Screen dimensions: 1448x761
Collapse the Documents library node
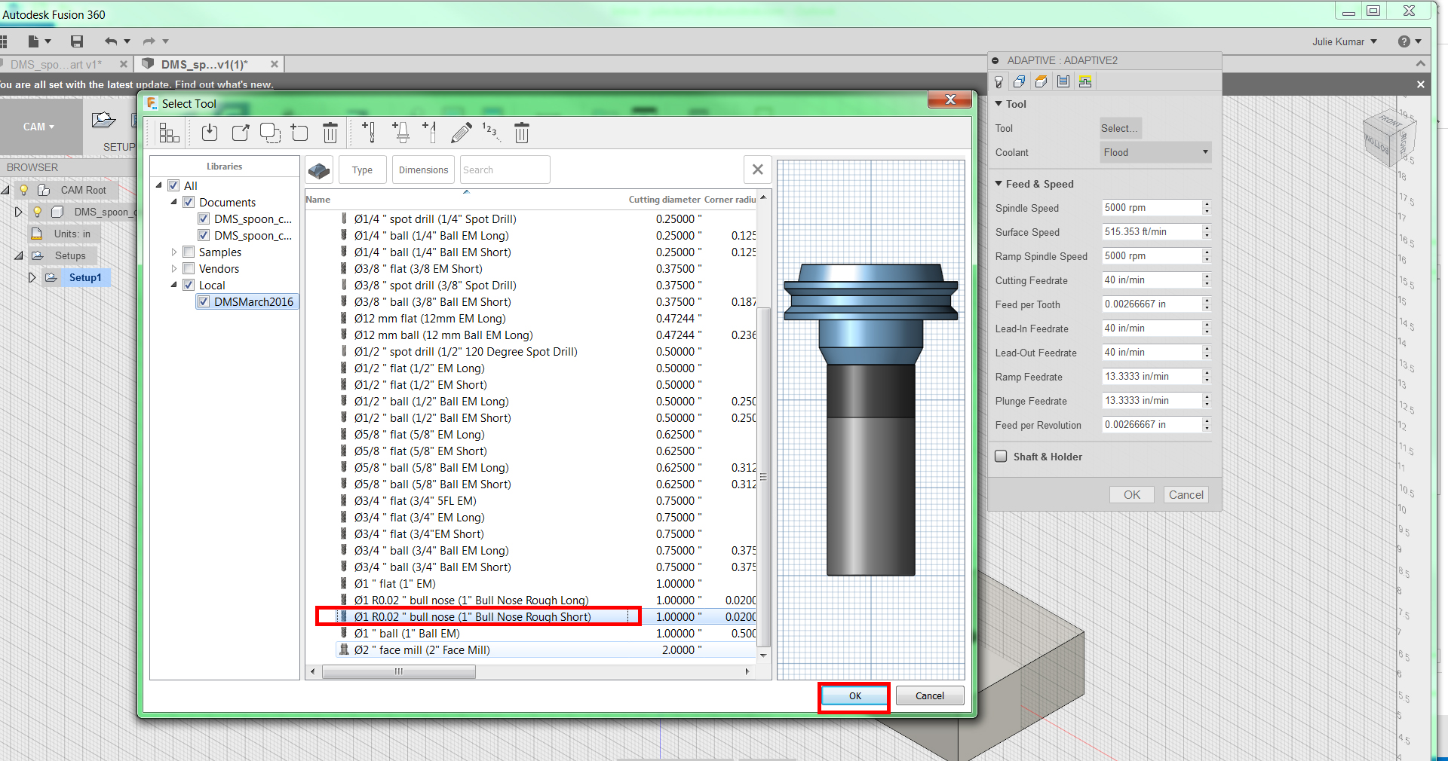(x=174, y=202)
